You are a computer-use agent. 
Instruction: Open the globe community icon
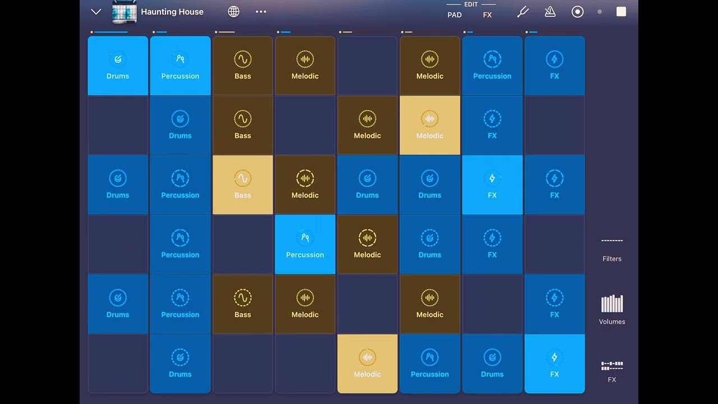[x=234, y=11]
